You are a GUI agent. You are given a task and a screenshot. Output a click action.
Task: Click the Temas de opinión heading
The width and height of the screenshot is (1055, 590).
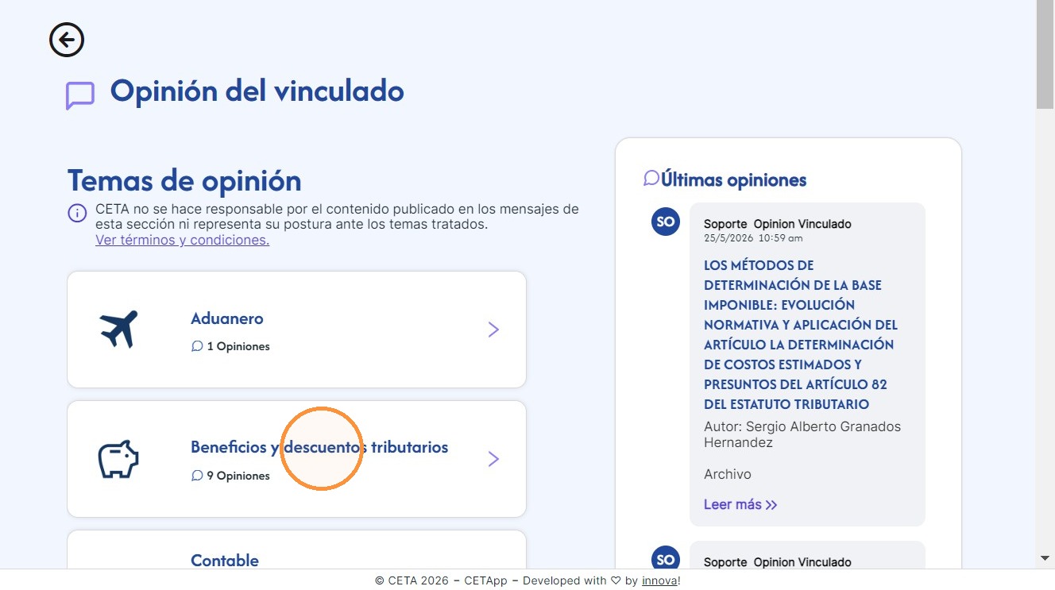click(184, 180)
